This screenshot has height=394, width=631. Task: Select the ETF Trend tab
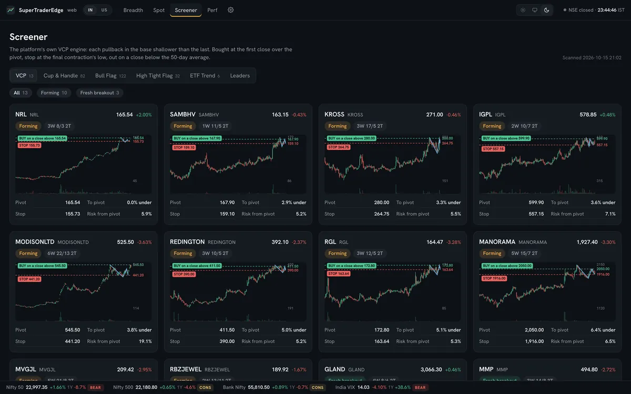pyautogui.click(x=205, y=76)
